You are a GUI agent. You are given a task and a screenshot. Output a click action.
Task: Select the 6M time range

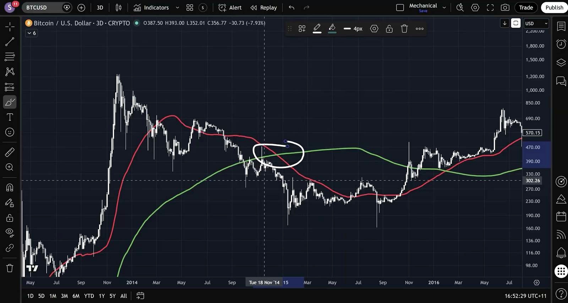tap(76, 296)
